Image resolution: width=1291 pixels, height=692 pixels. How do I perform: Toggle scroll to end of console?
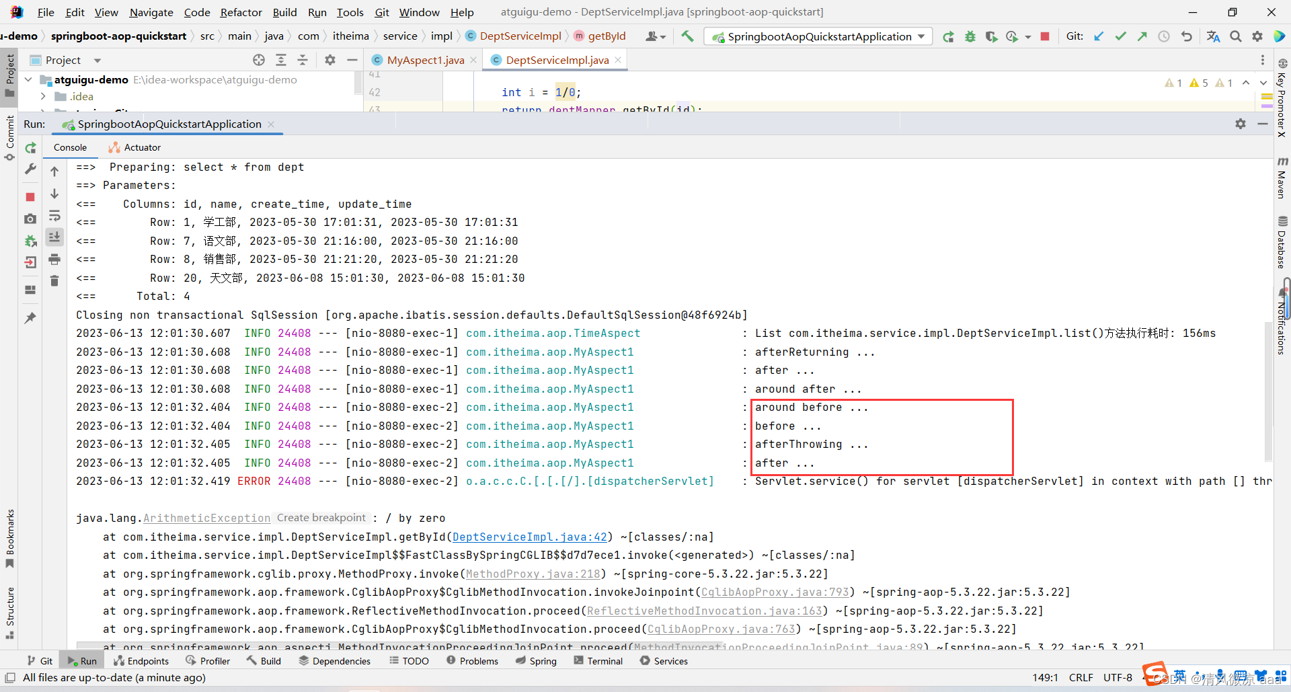(x=54, y=237)
